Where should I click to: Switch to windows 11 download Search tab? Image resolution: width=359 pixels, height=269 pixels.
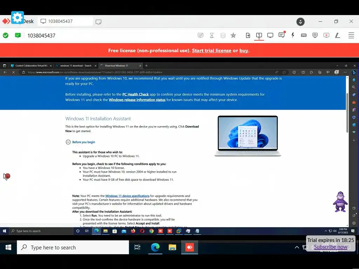(x=76, y=65)
